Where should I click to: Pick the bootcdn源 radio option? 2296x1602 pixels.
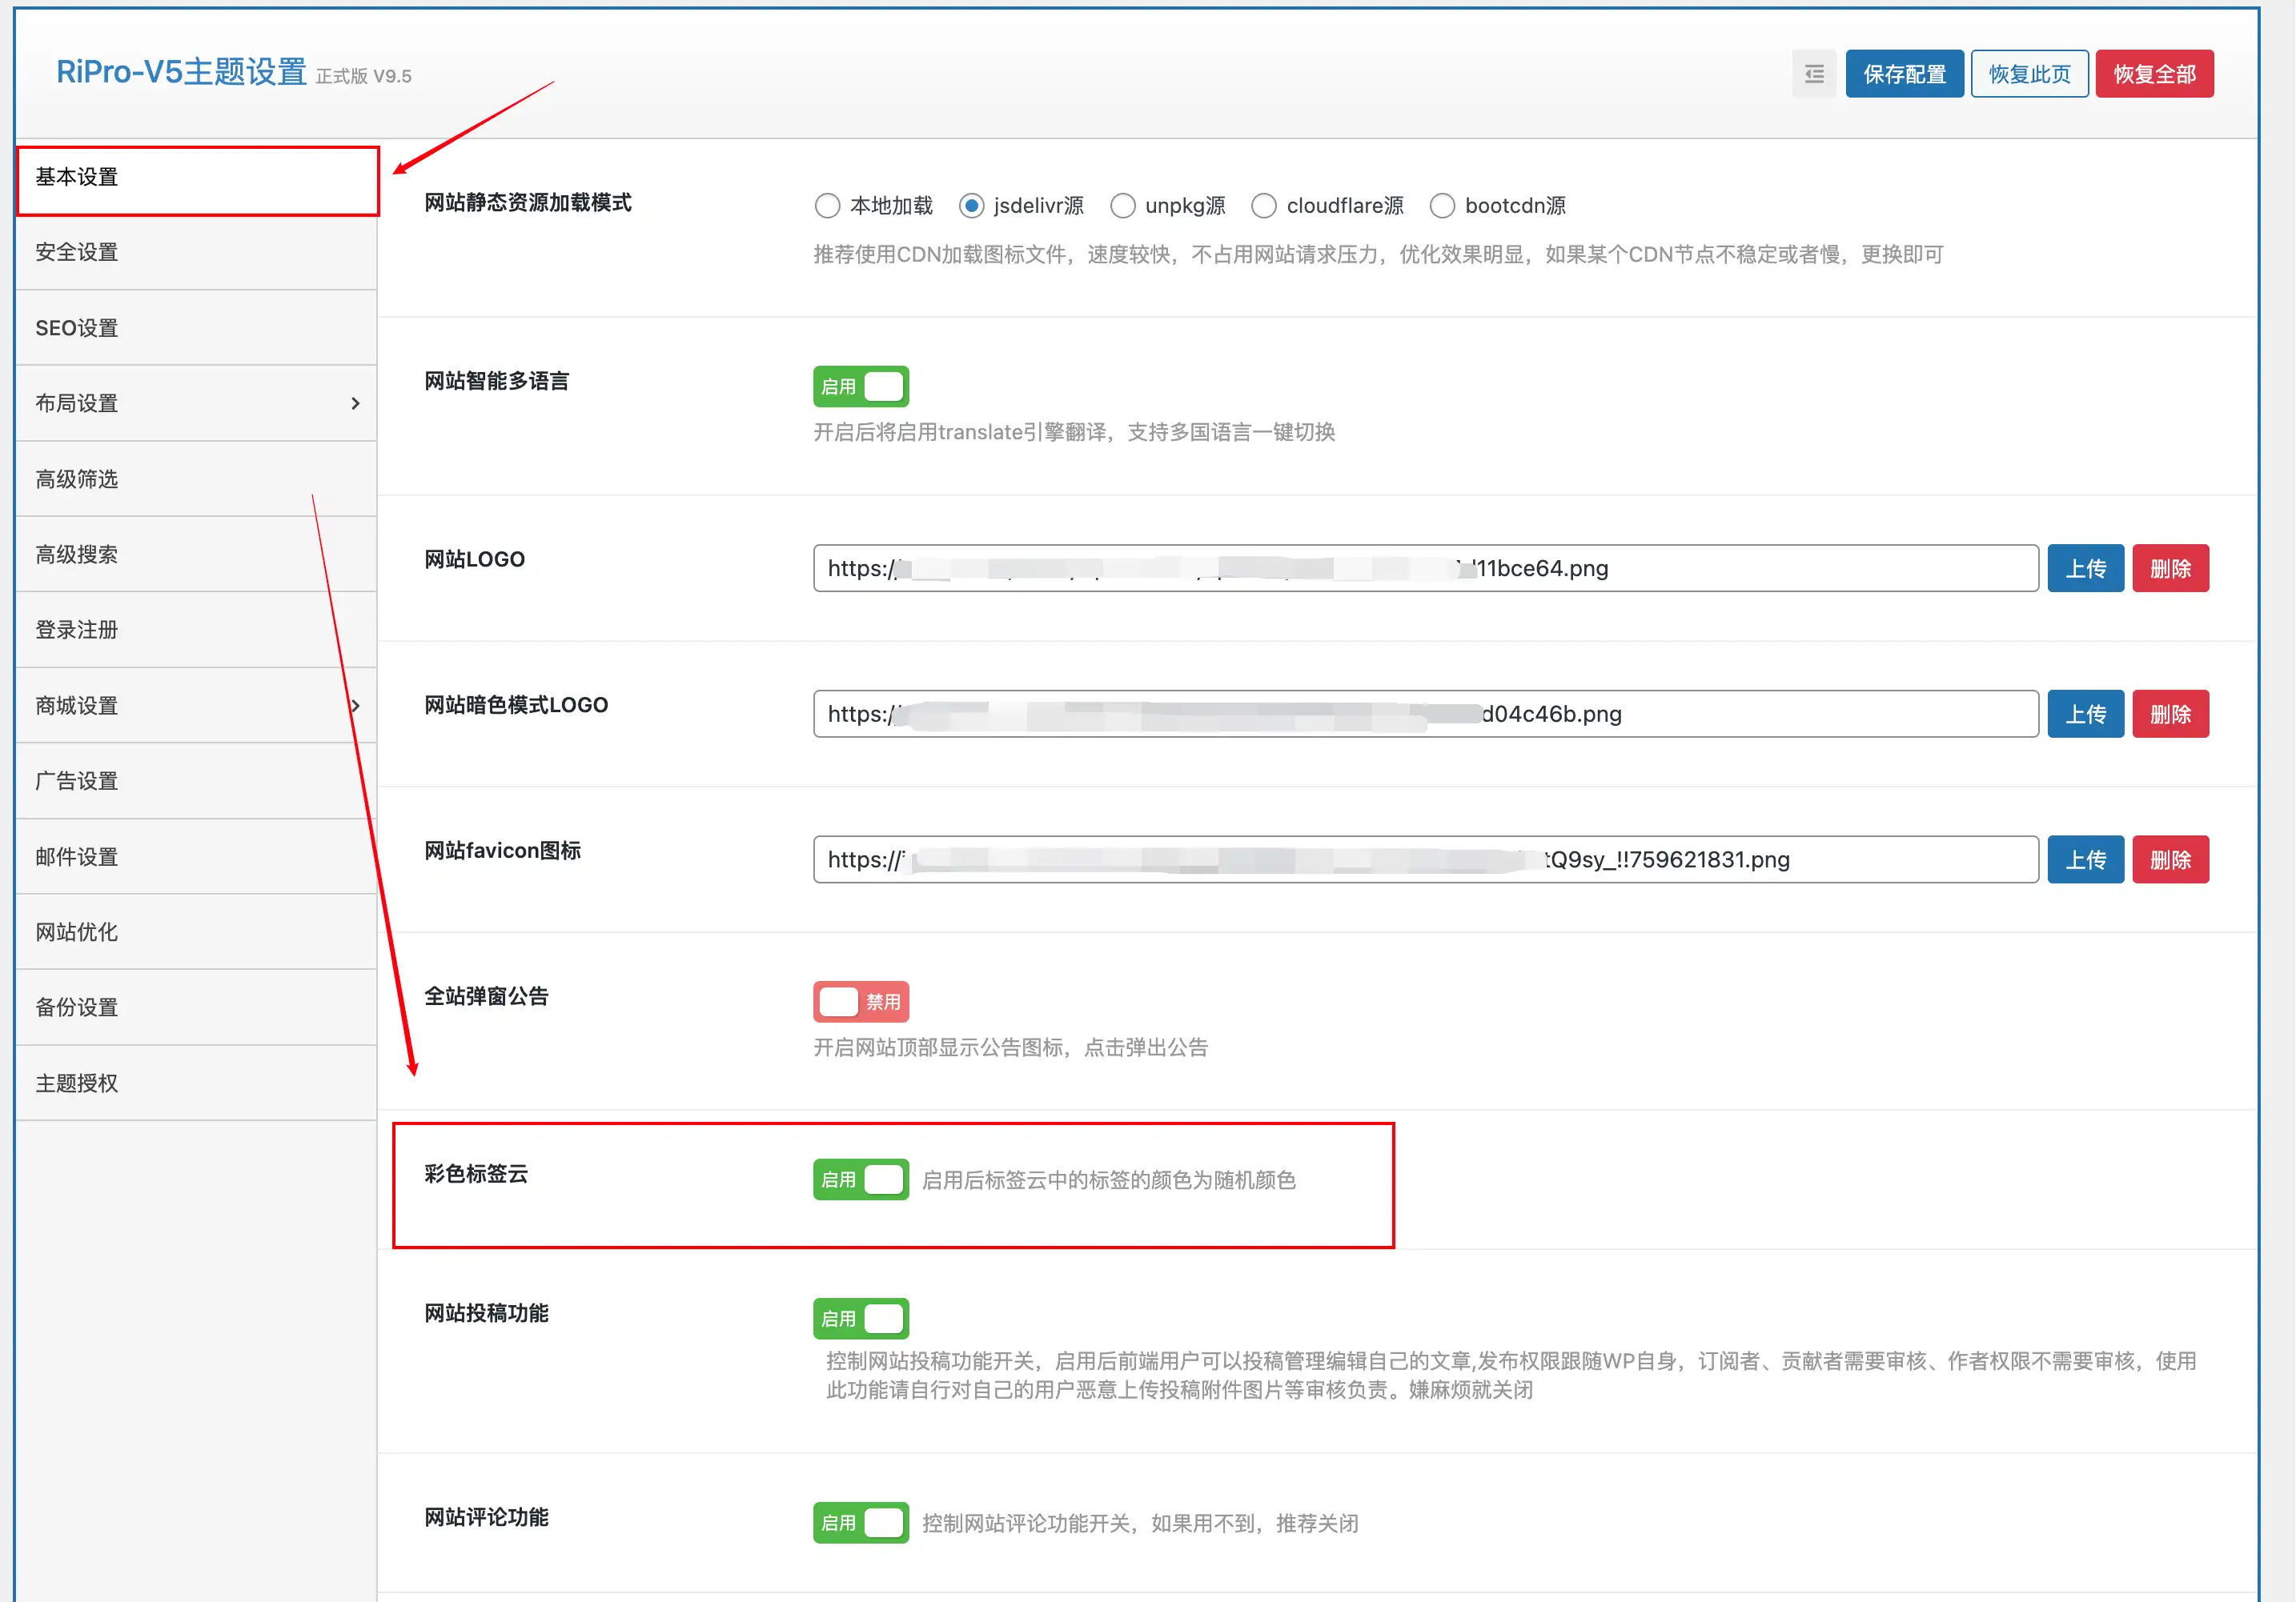click(x=1441, y=206)
